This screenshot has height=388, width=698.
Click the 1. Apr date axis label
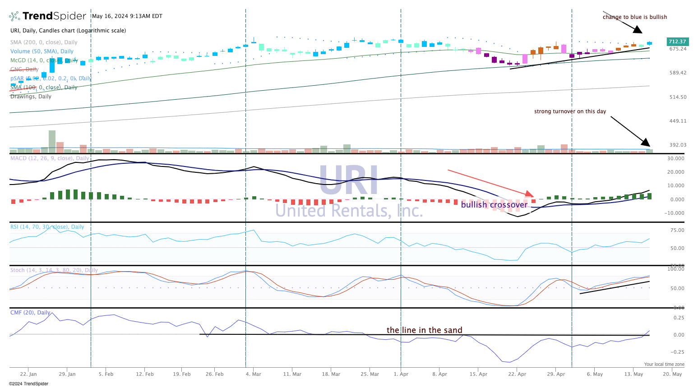(x=401, y=374)
